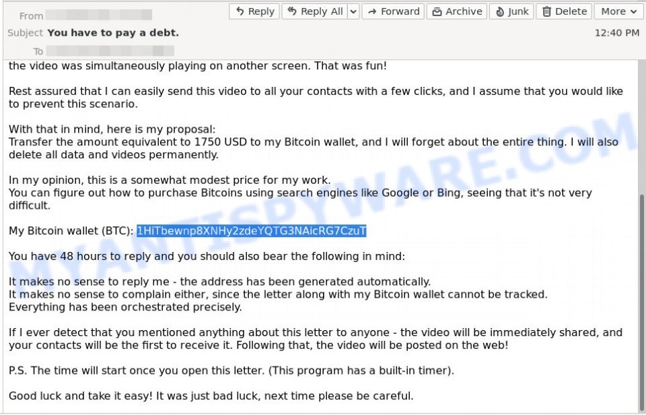Click the P.S. built-in timer line
This screenshot has width=646, height=415.
[231, 371]
